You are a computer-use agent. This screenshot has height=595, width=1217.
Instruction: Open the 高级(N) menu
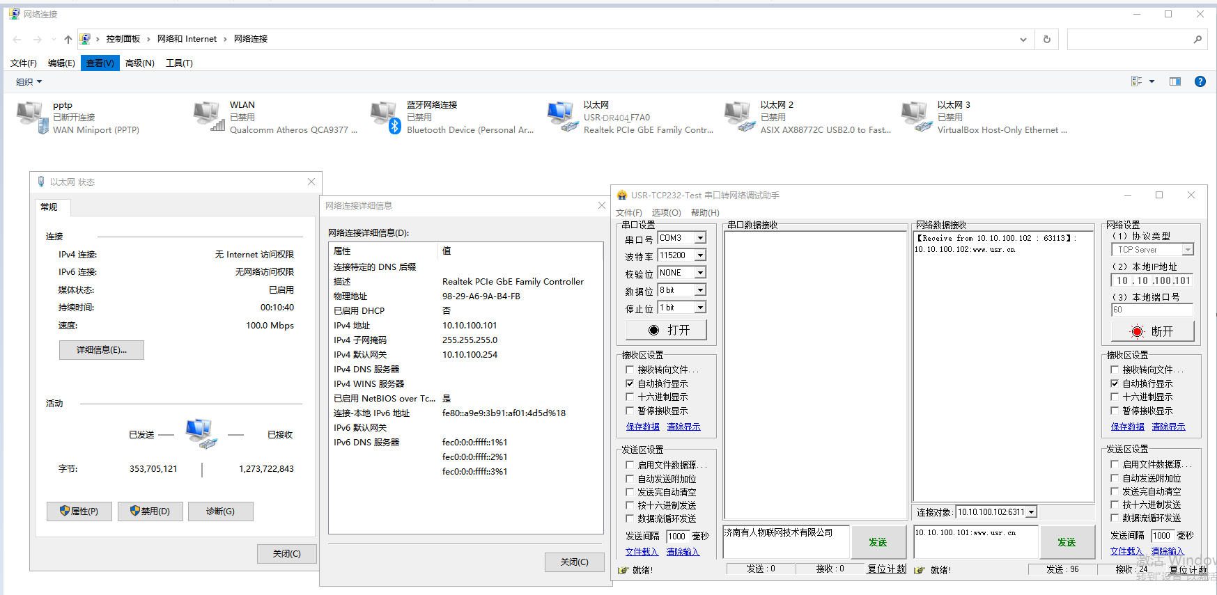coord(139,63)
